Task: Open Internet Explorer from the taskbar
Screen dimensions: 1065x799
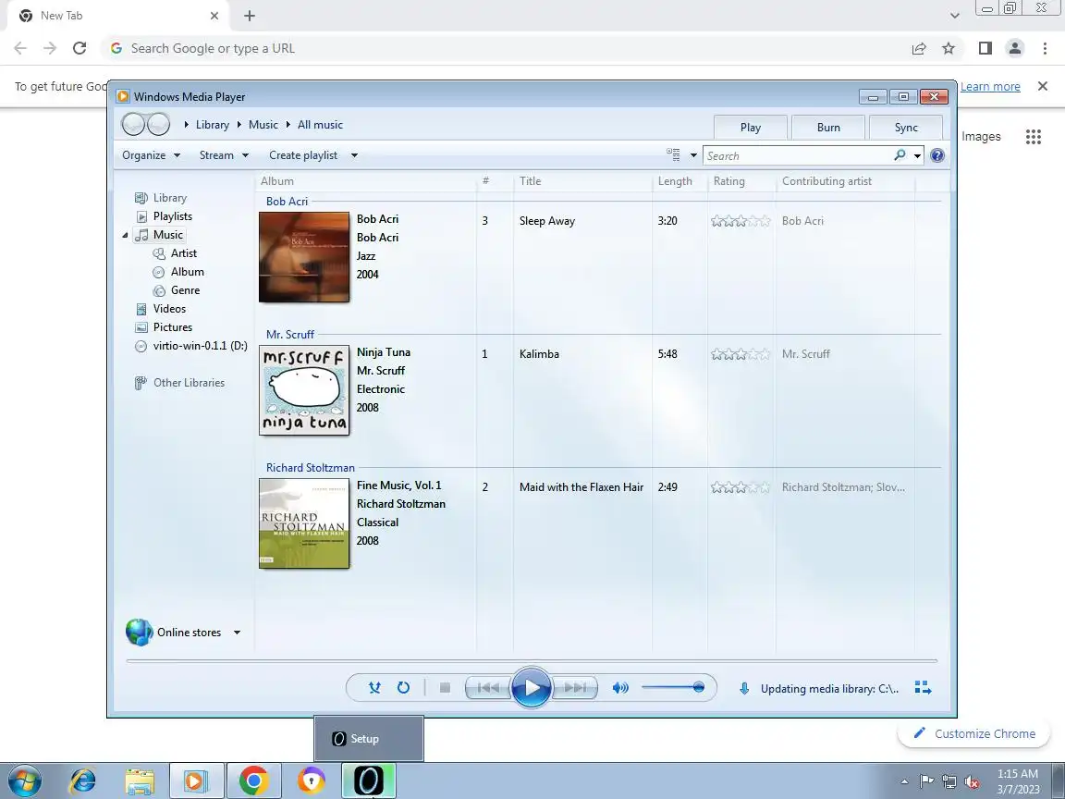Action: (83, 781)
